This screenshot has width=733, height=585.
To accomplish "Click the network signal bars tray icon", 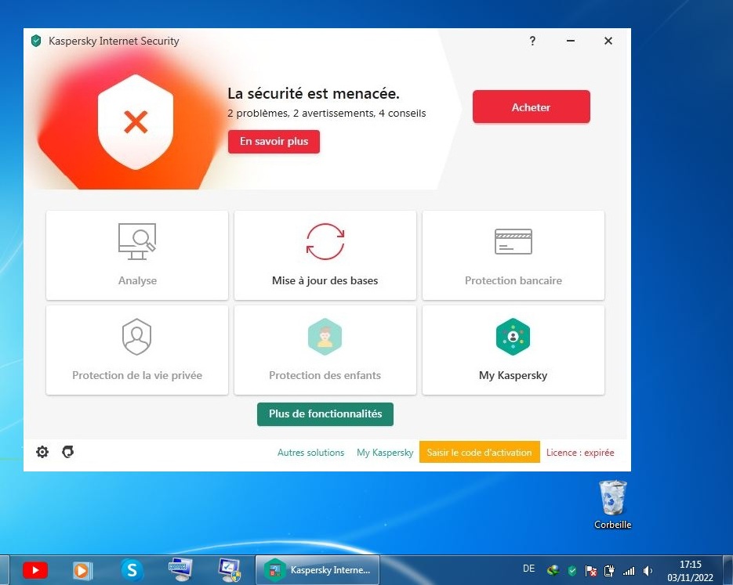I will click(629, 571).
